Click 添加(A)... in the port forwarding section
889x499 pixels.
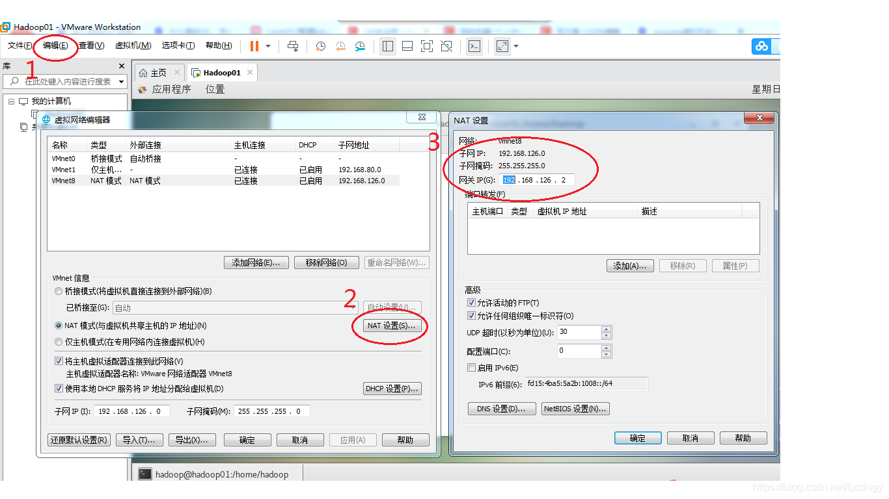click(x=630, y=266)
